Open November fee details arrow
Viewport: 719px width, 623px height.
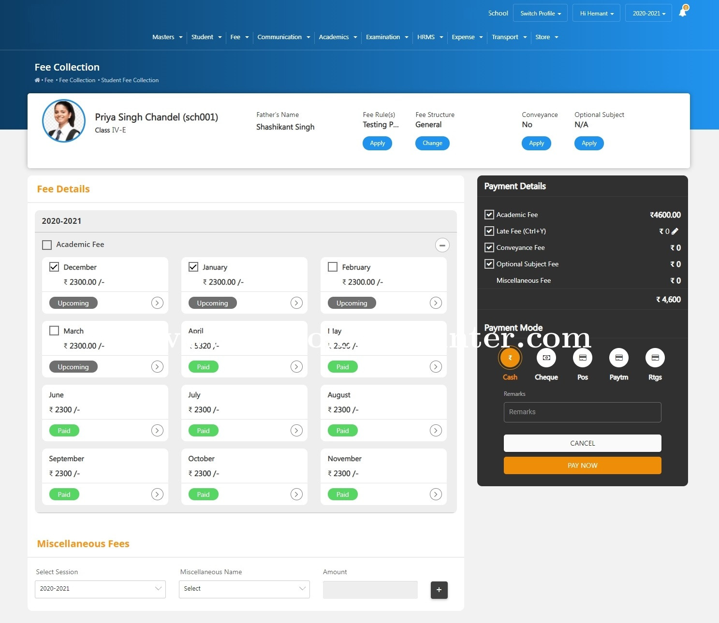[x=436, y=494]
